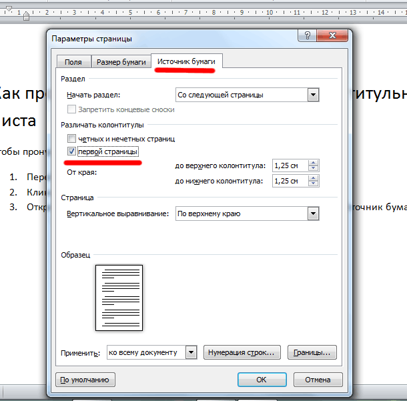Click the left indent marker on ruler
Viewport: 407px width, 401px height.
click(x=26, y=17)
